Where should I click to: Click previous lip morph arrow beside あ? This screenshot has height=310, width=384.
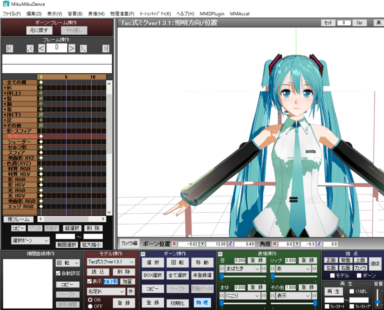(273, 269)
